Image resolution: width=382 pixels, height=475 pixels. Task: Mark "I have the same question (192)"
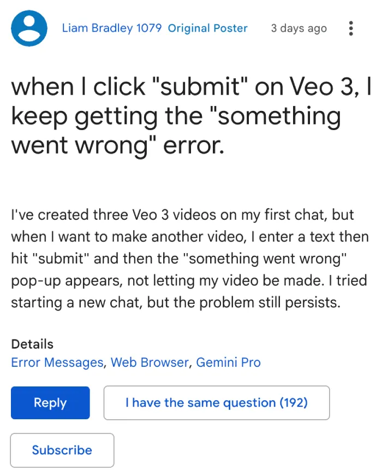[x=217, y=403]
